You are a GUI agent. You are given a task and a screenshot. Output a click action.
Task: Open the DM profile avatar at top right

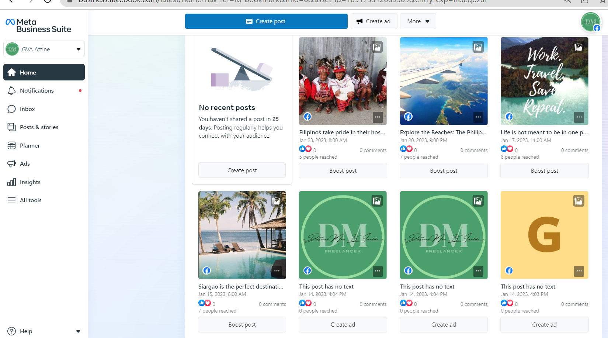click(x=591, y=22)
